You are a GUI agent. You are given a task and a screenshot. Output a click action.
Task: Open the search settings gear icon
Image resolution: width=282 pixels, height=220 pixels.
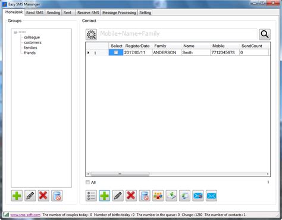pos(91,34)
